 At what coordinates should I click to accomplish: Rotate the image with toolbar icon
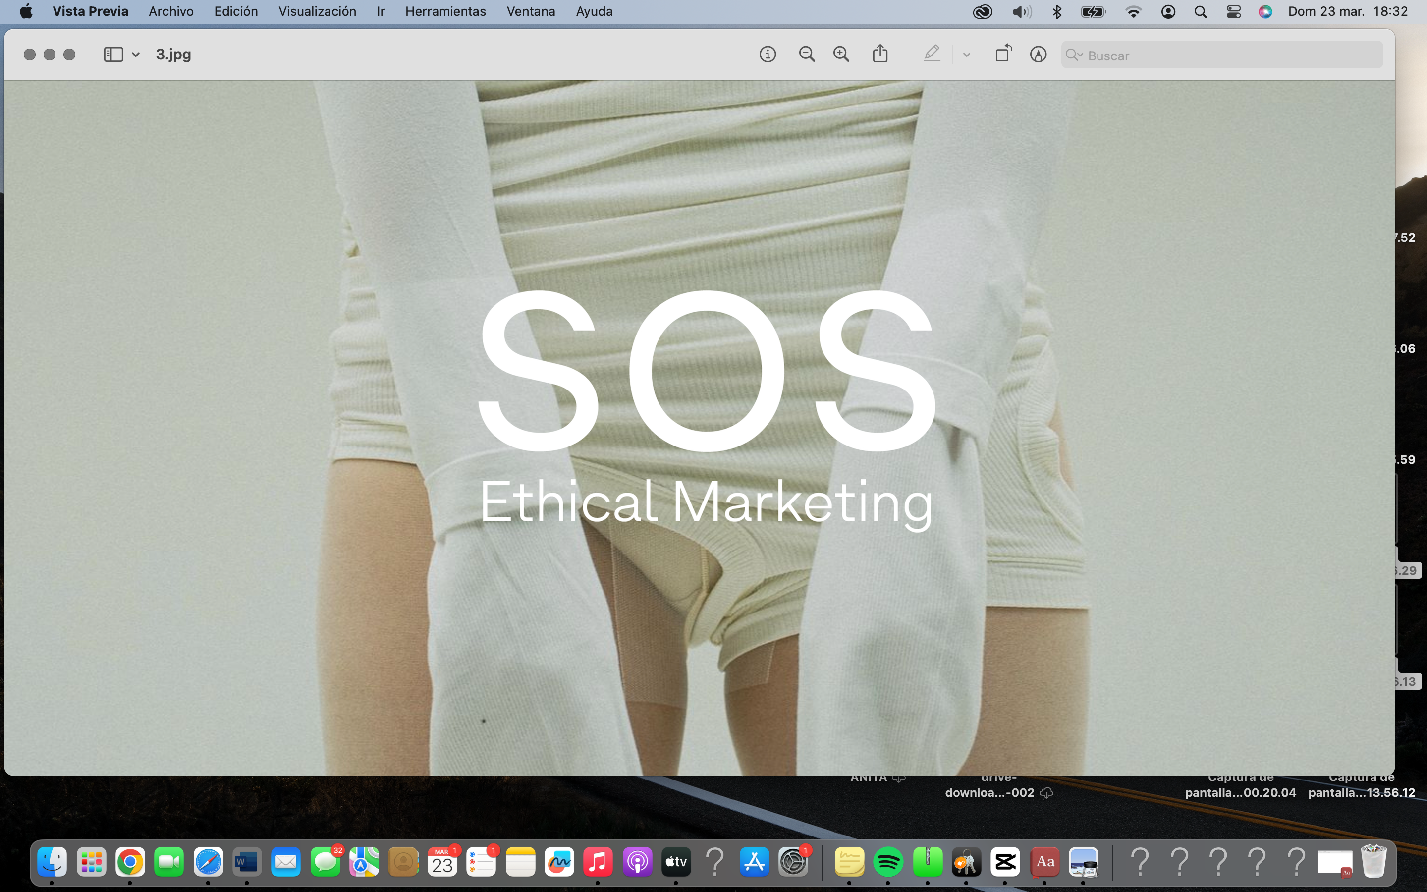click(x=1003, y=54)
